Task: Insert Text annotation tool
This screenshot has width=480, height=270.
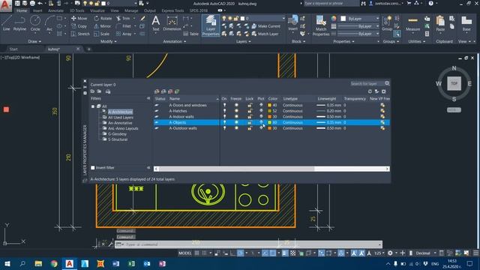Action: tap(156, 23)
